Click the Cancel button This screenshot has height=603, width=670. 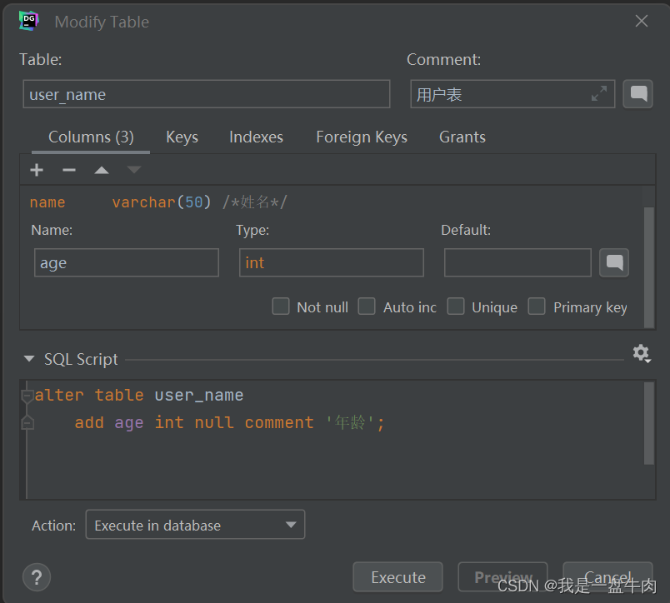coord(607,577)
